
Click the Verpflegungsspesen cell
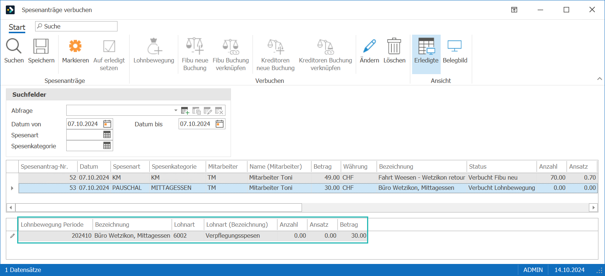pos(240,235)
